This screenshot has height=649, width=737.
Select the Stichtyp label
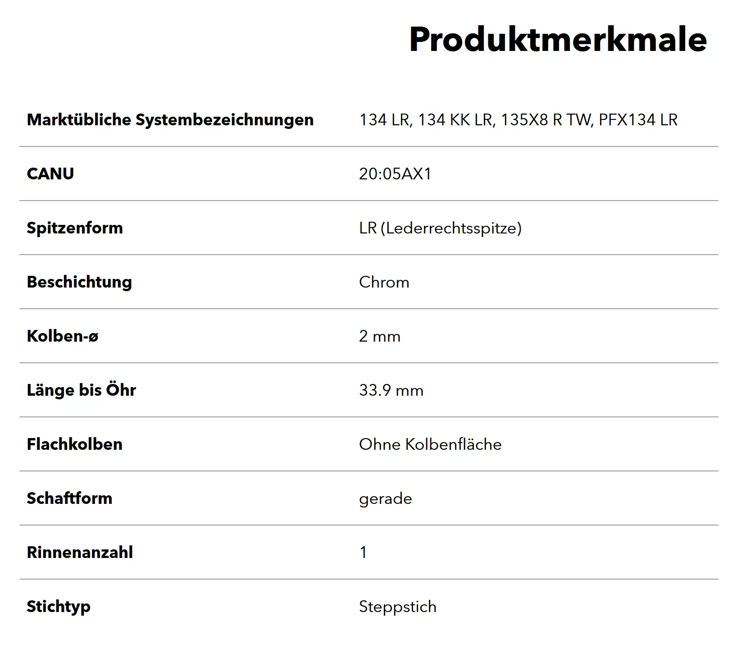tap(59, 607)
